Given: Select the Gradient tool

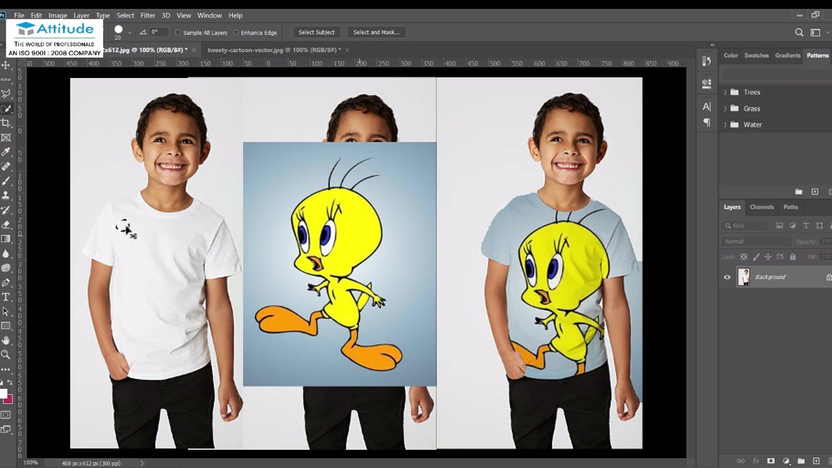Looking at the screenshot, I should tap(6, 239).
